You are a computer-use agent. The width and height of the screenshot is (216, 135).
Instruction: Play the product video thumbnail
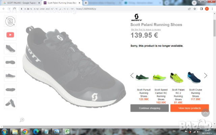coord(10,35)
